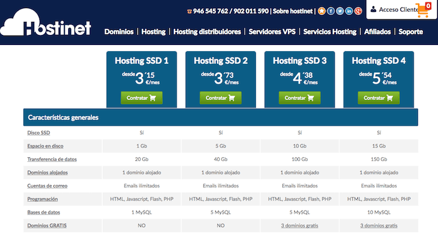
Task: Open the Afiliados menu
Action: 377,32
